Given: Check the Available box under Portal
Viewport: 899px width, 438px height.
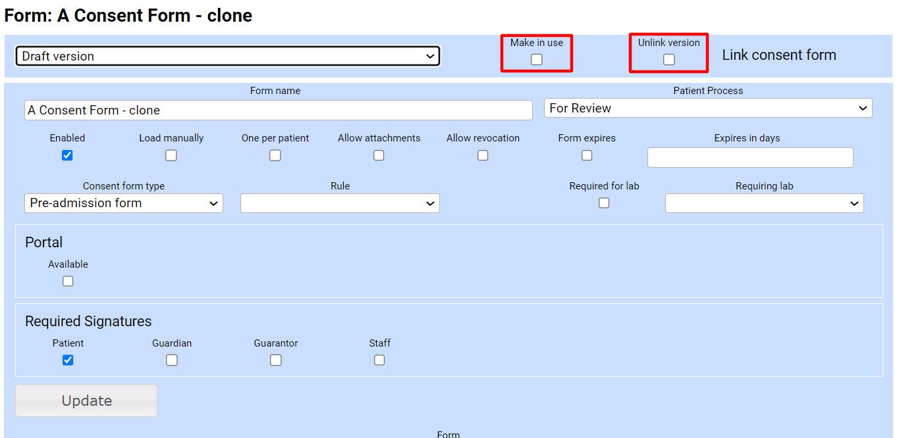Looking at the screenshot, I should point(68,281).
